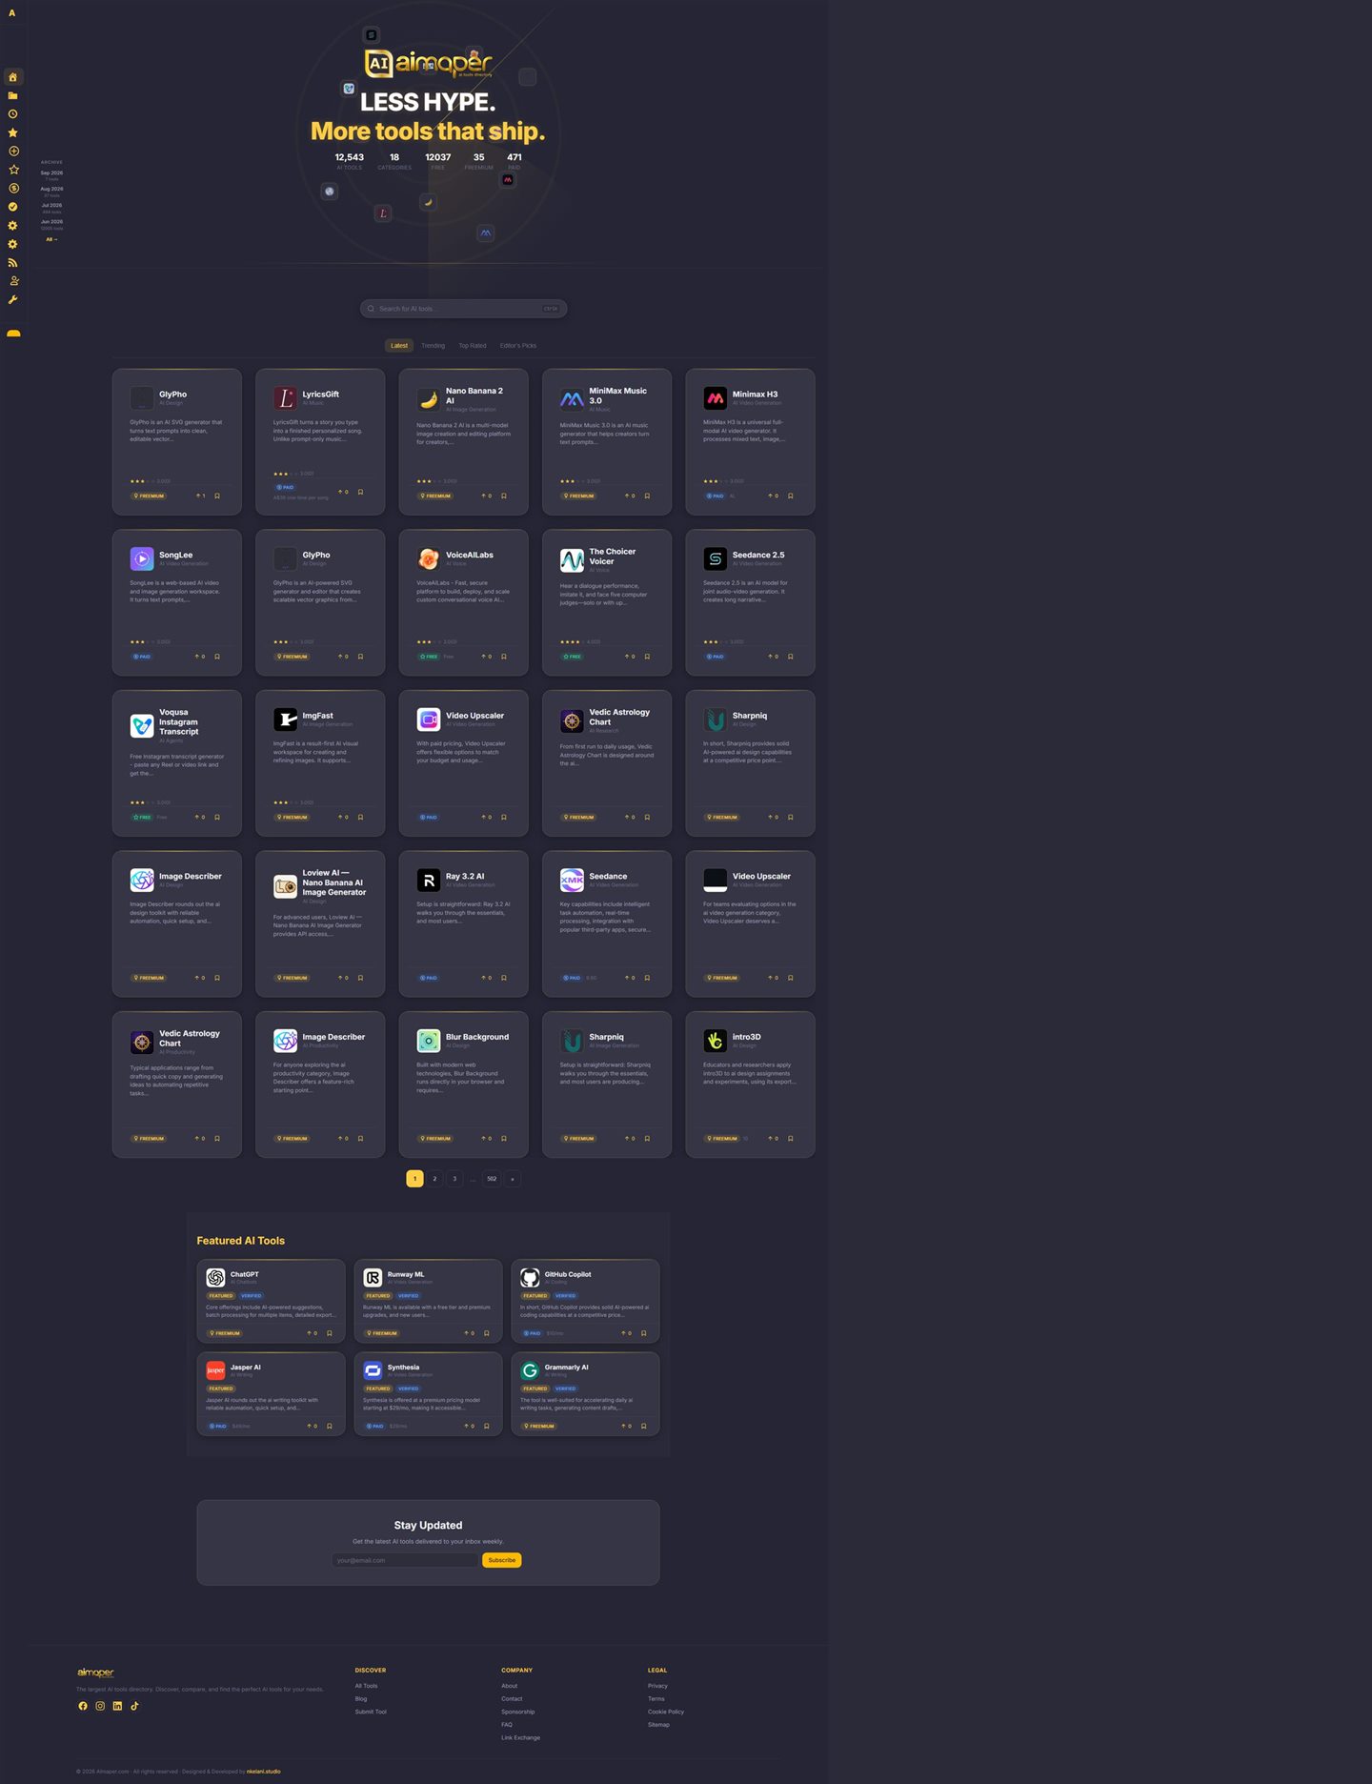The height and width of the screenshot is (1784, 1372).
Task: Click the user profile sidebar icon
Action: pos(12,281)
